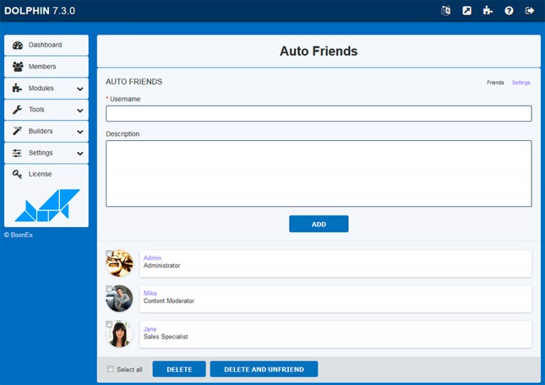Click the Members people icon
The width and height of the screenshot is (545, 385).
click(18, 66)
